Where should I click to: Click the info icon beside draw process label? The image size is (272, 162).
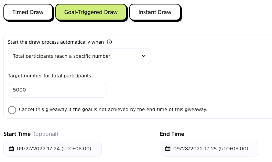pos(109,42)
